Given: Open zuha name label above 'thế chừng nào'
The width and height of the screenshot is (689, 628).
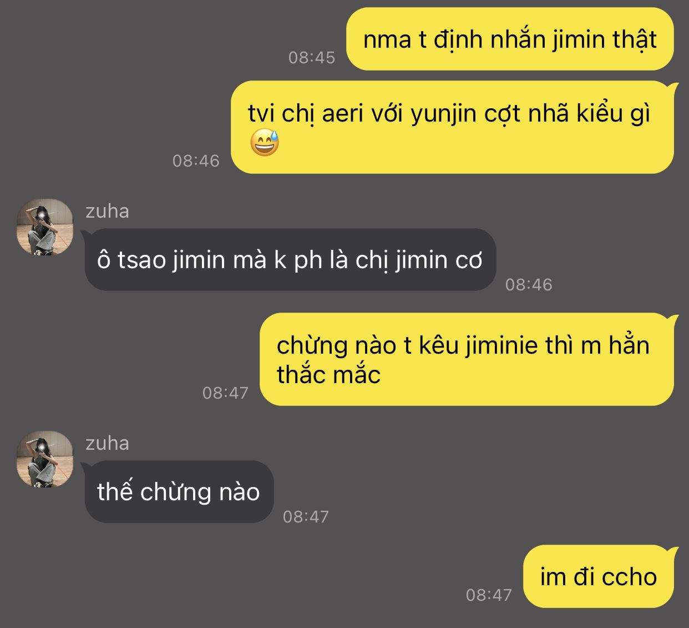Looking at the screenshot, I should pos(107,444).
